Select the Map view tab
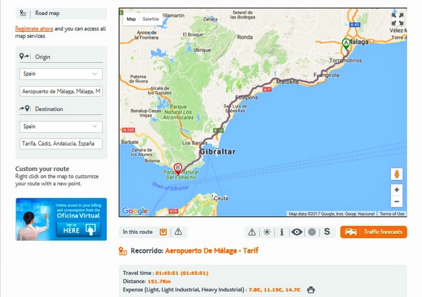This screenshot has width=422, height=297. [131, 19]
